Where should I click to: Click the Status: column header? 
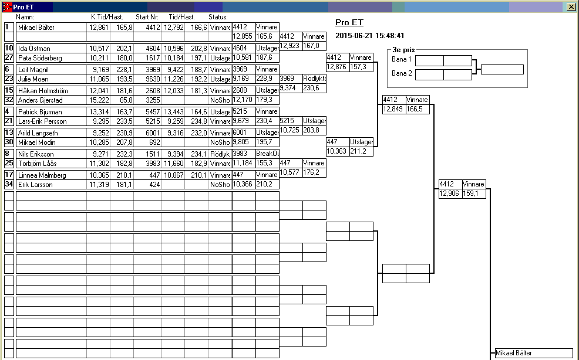pyautogui.click(x=218, y=17)
